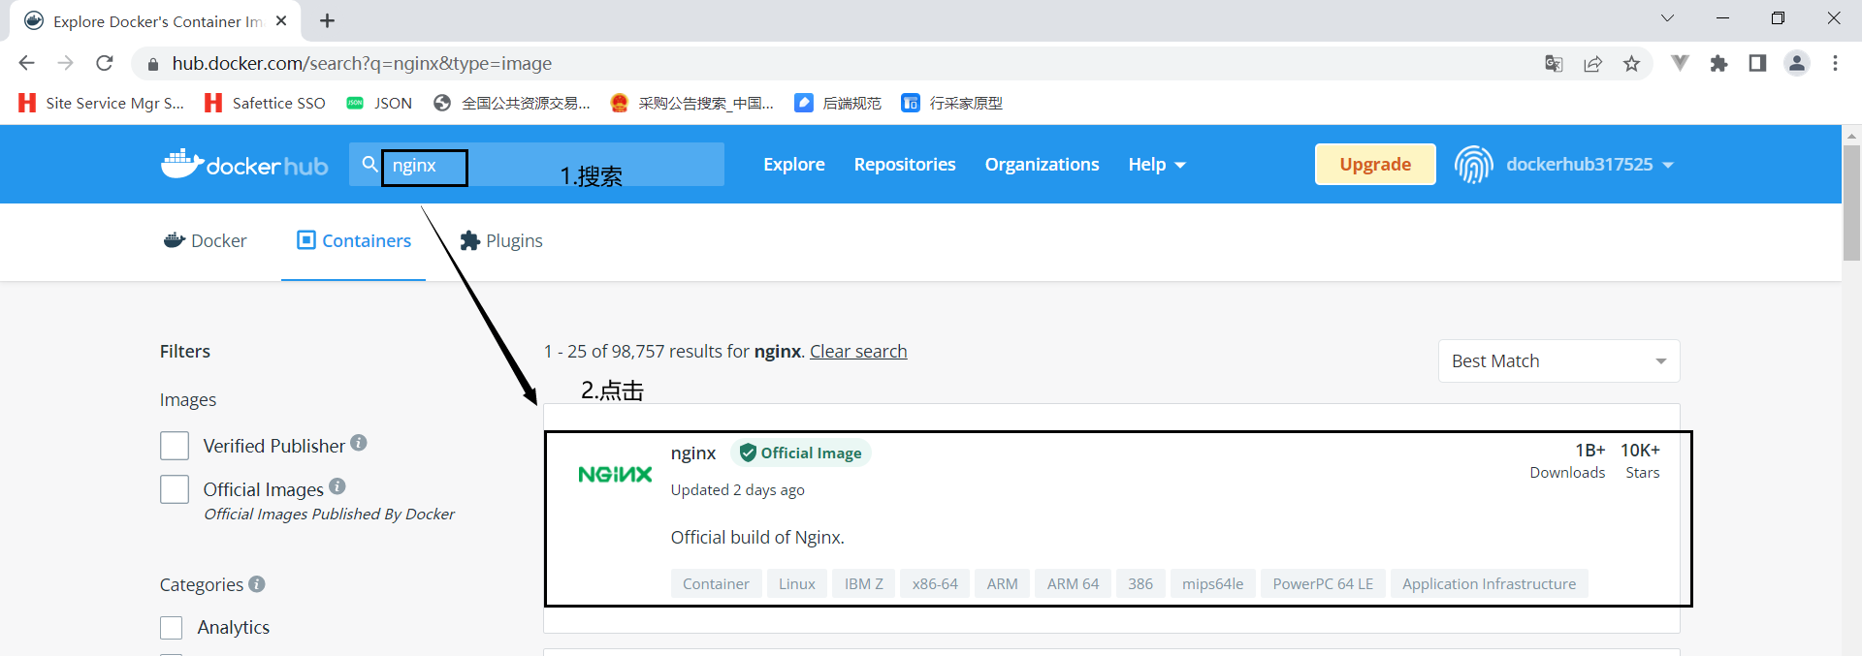Click the vertical page scrollbar thumb

(1851, 202)
